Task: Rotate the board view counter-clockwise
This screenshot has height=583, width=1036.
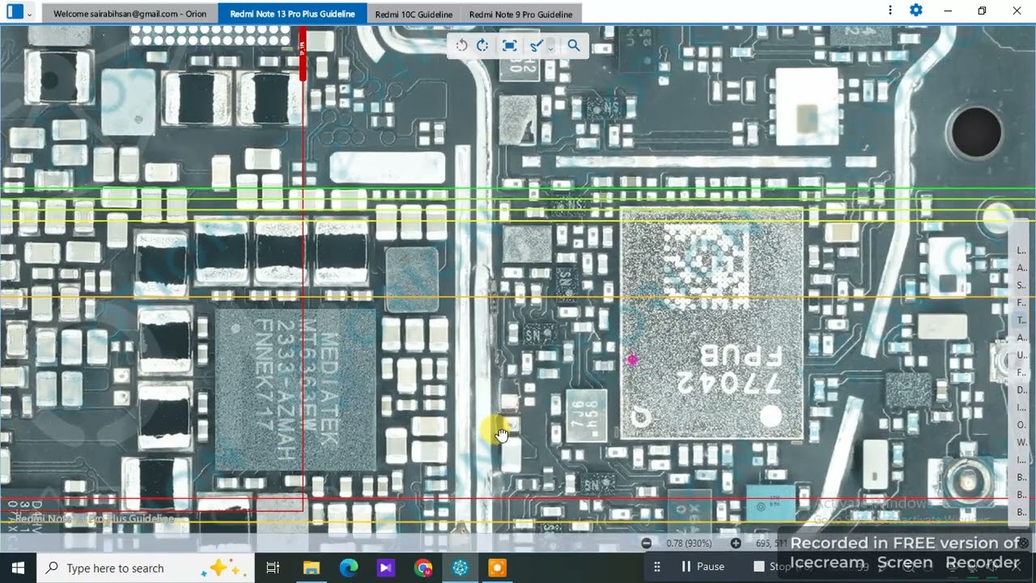Action: 461,45
